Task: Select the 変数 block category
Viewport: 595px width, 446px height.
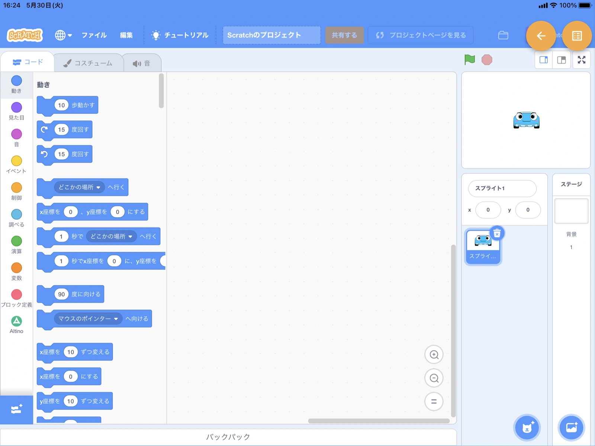Action: click(x=16, y=272)
